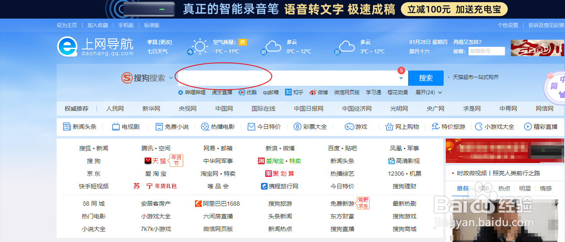
Task: Open 天猫 link with cat icon
Action: [x=155, y=161]
